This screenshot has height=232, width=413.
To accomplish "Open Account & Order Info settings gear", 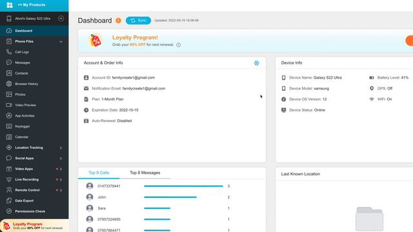I will point(256,63).
